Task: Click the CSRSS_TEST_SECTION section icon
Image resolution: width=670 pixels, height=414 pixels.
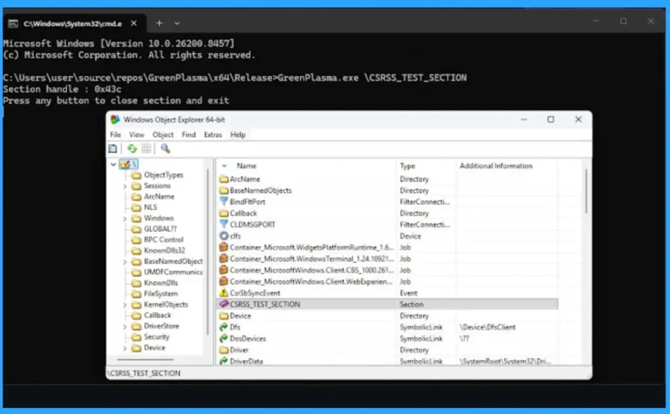Action: click(x=224, y=304)
